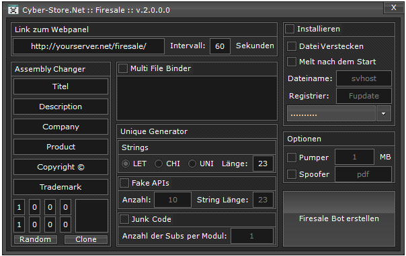This screenshot has width=406, height=256.
Task: Check the Fake APIs option
Action: tap(124, 183)
